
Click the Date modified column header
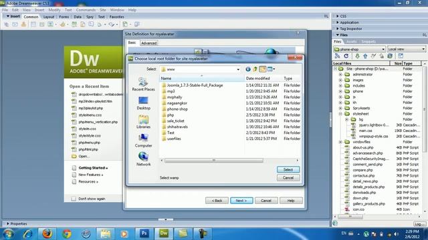pos(257,79)
